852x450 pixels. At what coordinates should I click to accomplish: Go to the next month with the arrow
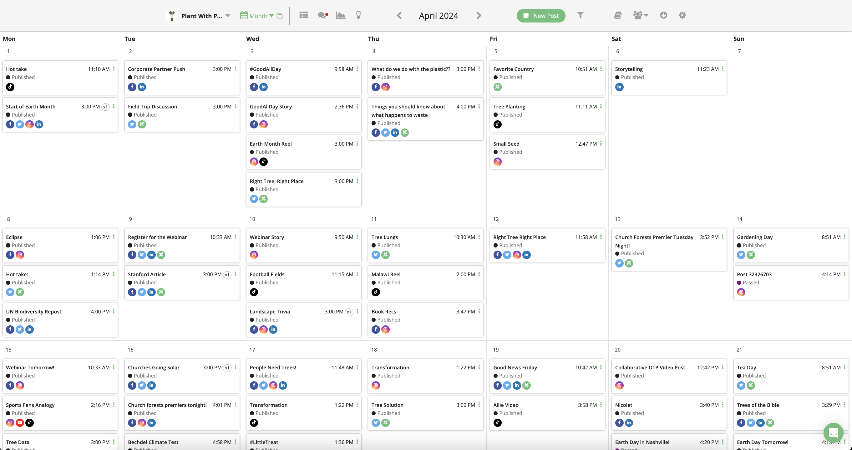478,15
